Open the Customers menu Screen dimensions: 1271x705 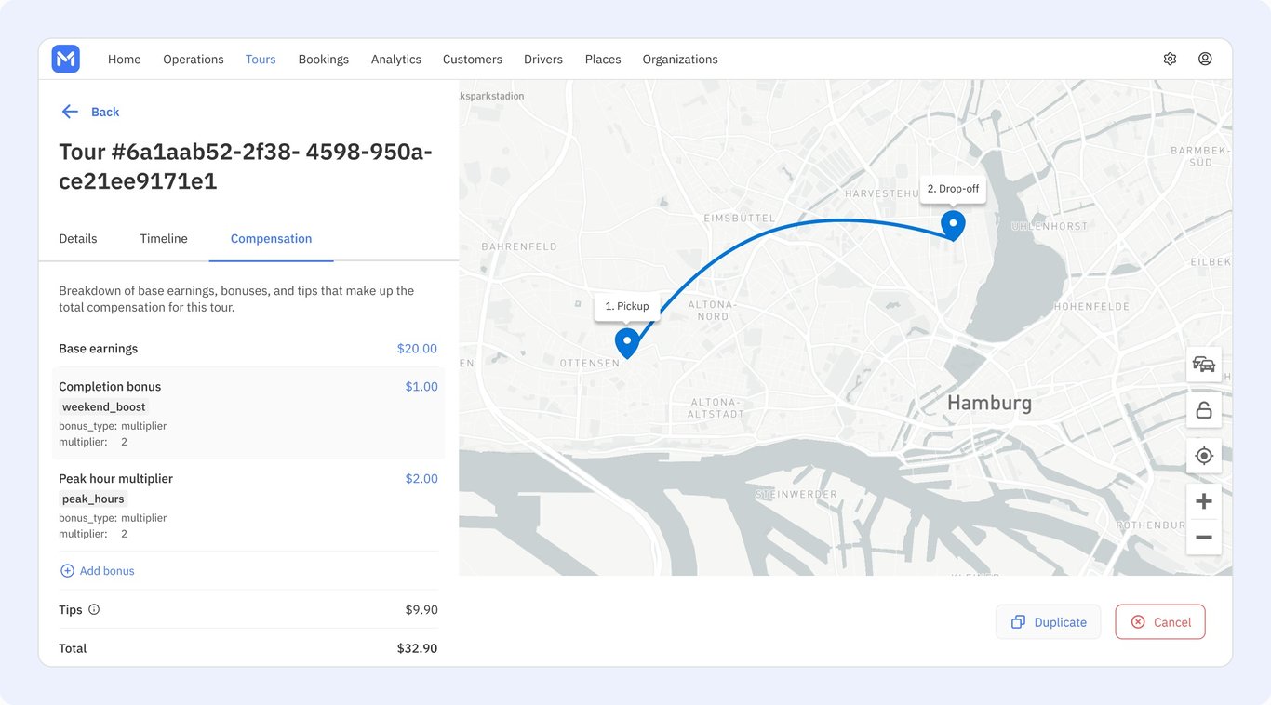[x=473, y=59]
